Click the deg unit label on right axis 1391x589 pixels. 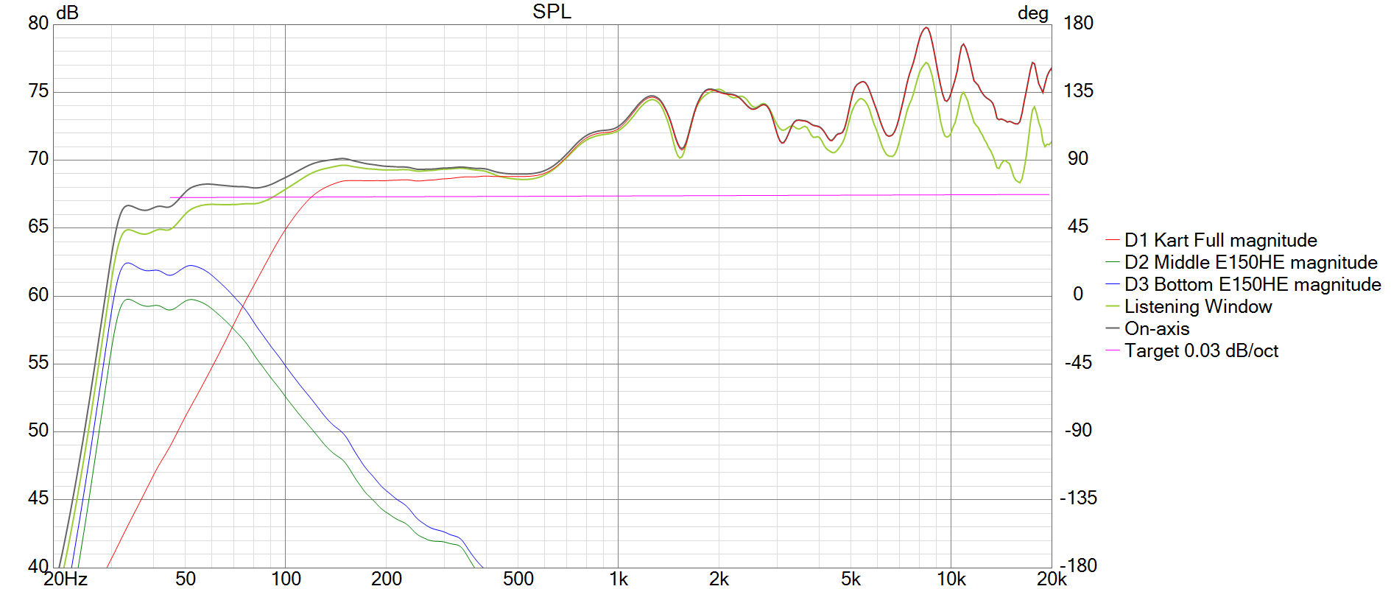pos(1032,13)
